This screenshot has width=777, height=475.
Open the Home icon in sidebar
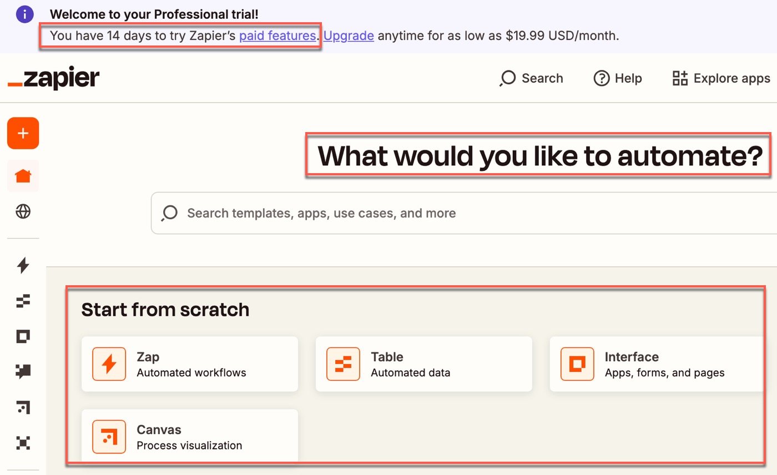pos(23,176)
